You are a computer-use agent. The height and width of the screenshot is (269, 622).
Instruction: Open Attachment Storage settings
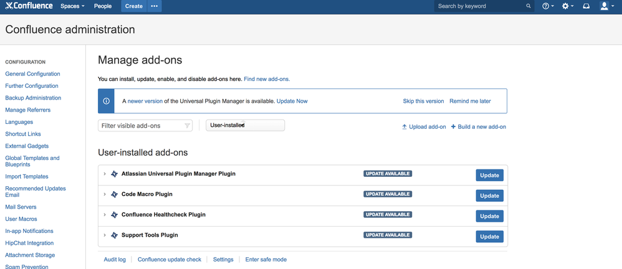[30, 255]
